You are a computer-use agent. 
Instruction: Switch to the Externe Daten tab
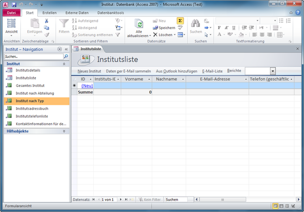click(x=77, y=13)
